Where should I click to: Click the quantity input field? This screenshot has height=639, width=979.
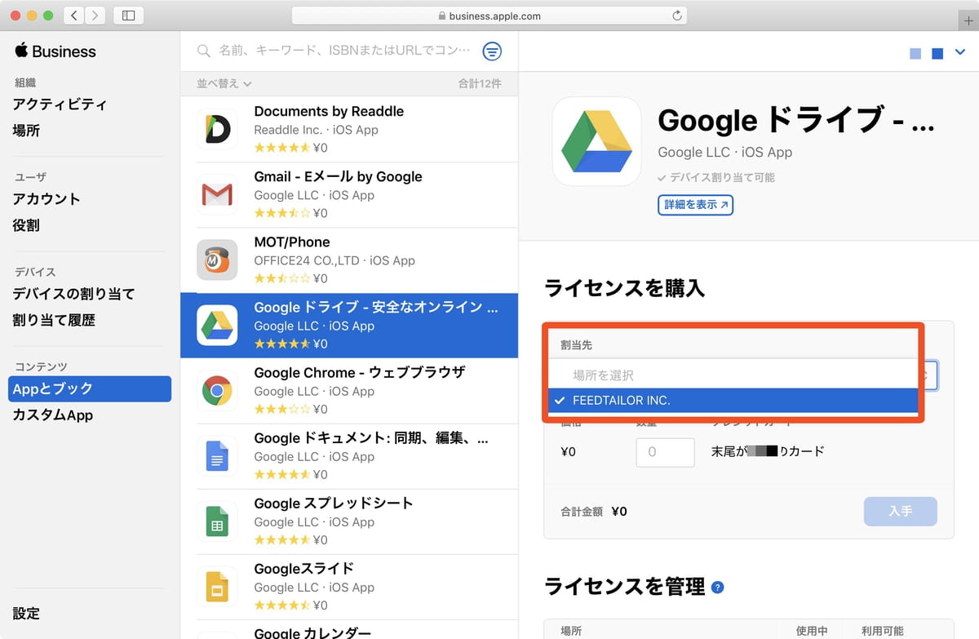(665, 451)
